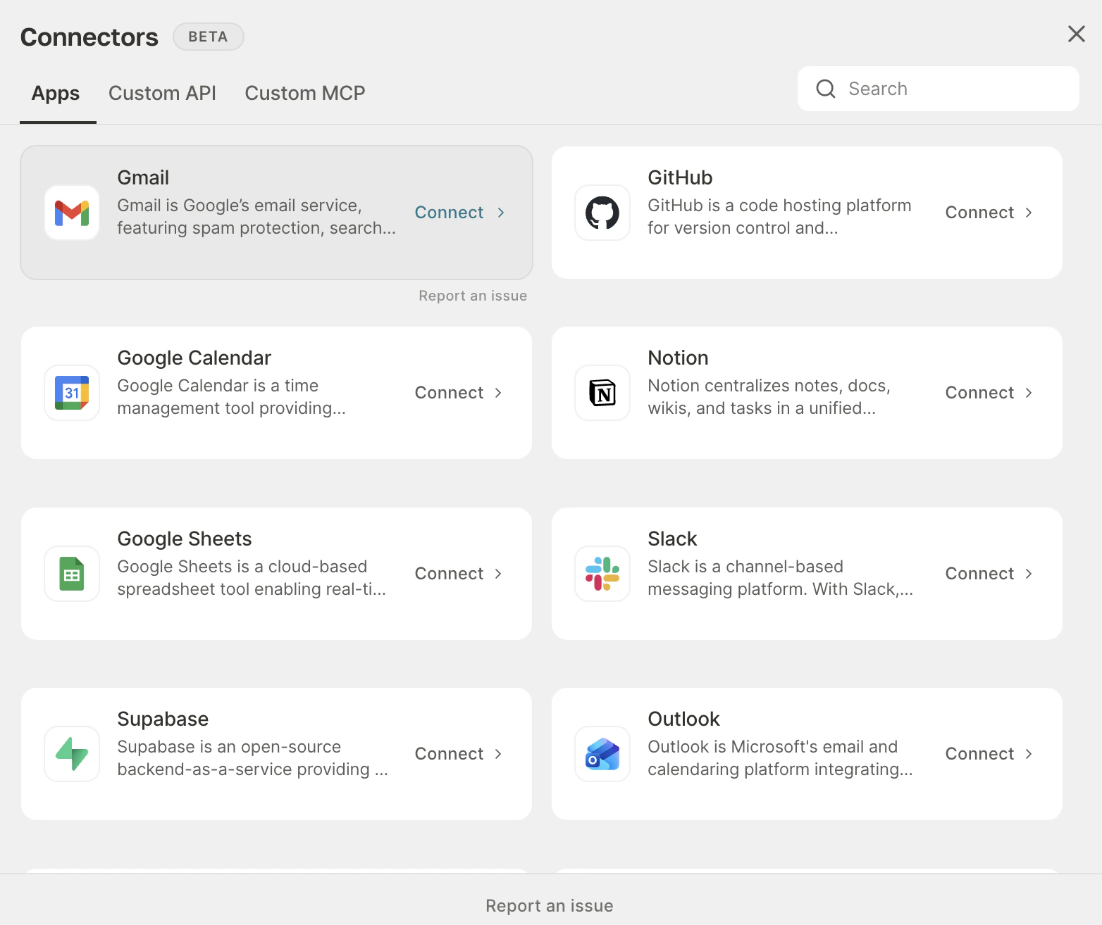Click the Outlook description text
This screenshot has height=925, width=1102.
tap(780, 758)
